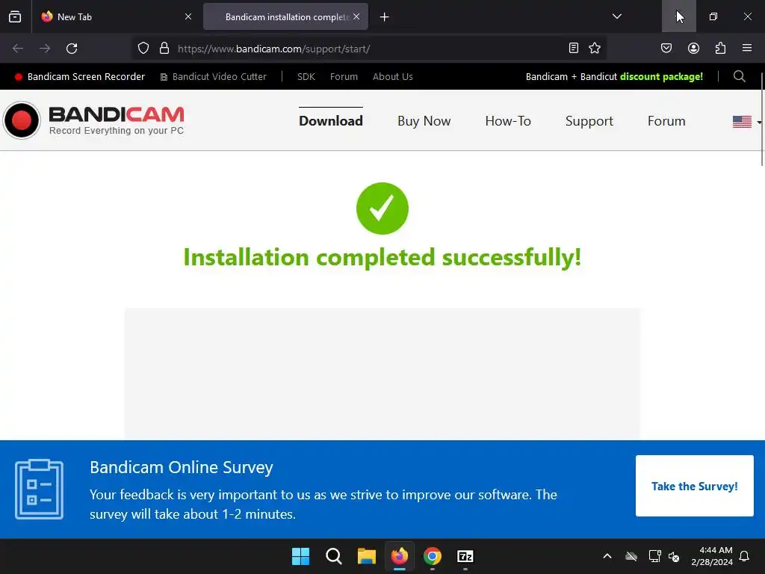
Task: Open Save to Pocket icon
Action: [x=666, y=48]
